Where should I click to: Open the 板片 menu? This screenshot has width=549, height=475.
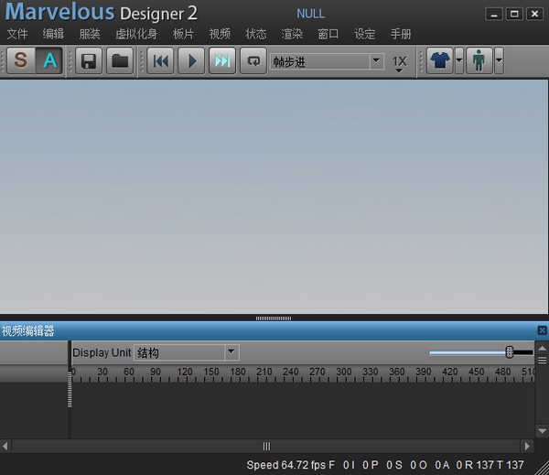click(183, 34)
